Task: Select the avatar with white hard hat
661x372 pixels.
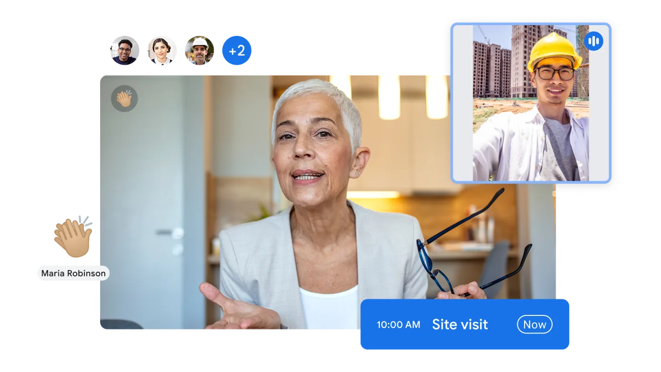Action: click(199, 51)
